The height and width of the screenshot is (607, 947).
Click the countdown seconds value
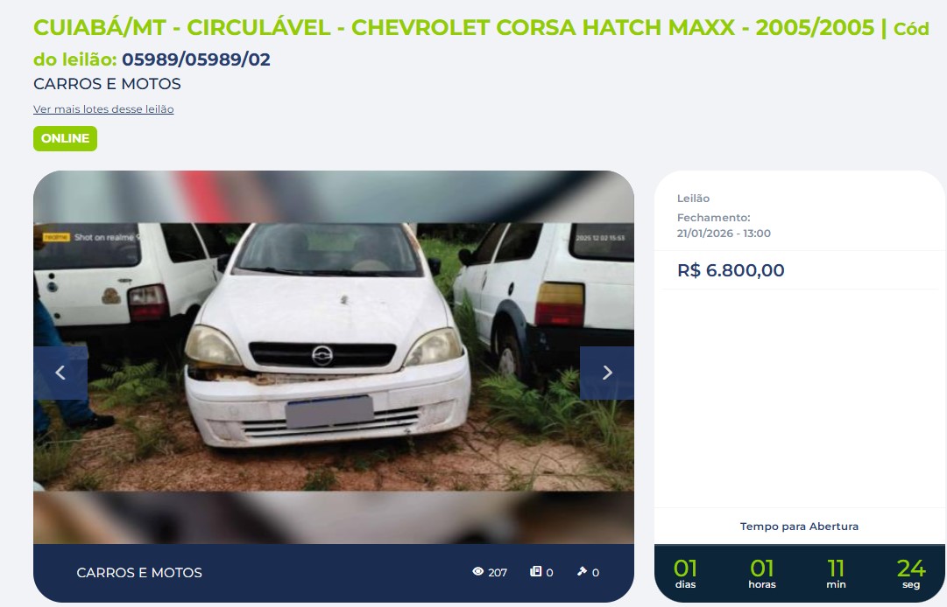click(x=911, y=569)
